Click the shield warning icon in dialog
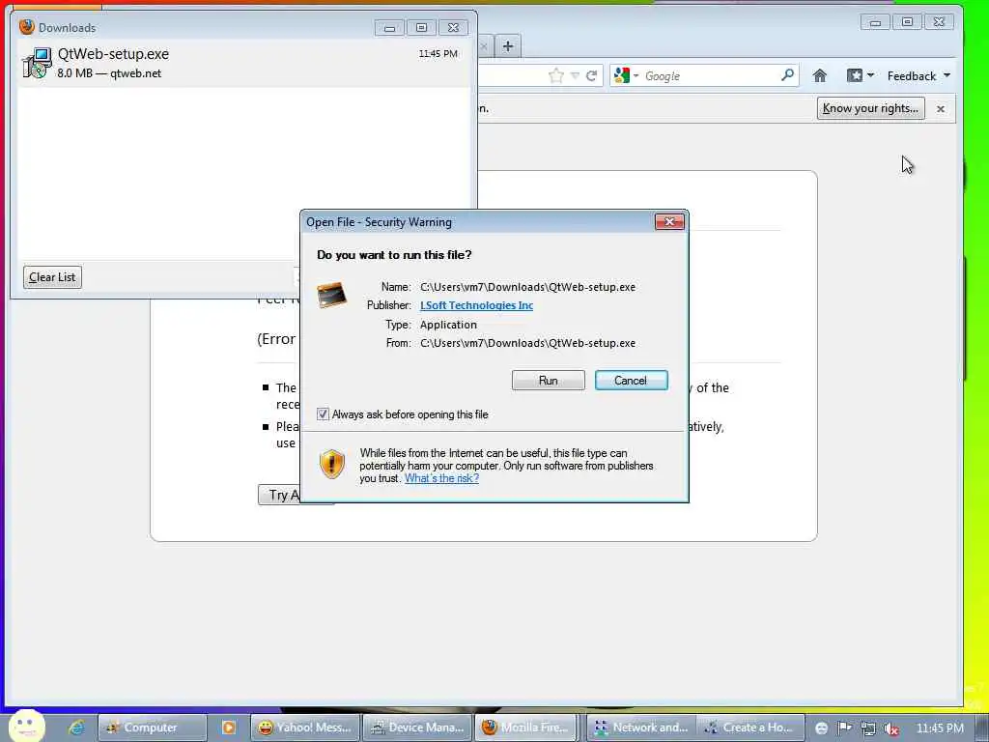The width and height of the screenshot is (989, 742). point(332,465)
